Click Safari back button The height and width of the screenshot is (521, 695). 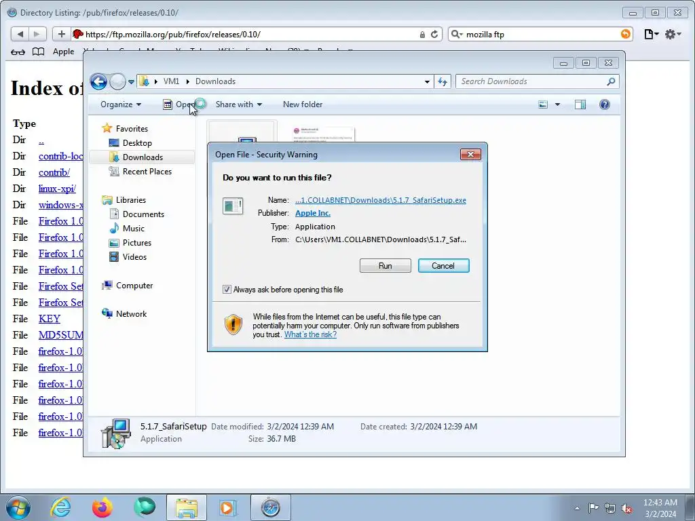point(20,34)
